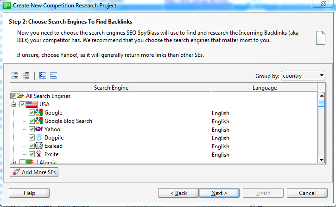The height and width of the screenshot is (207, 336).
Task: Collapse the USA tree node
Action: click(14, 104)
